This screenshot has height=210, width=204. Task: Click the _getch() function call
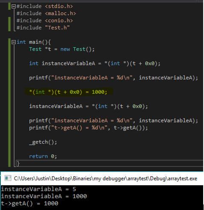43,142
